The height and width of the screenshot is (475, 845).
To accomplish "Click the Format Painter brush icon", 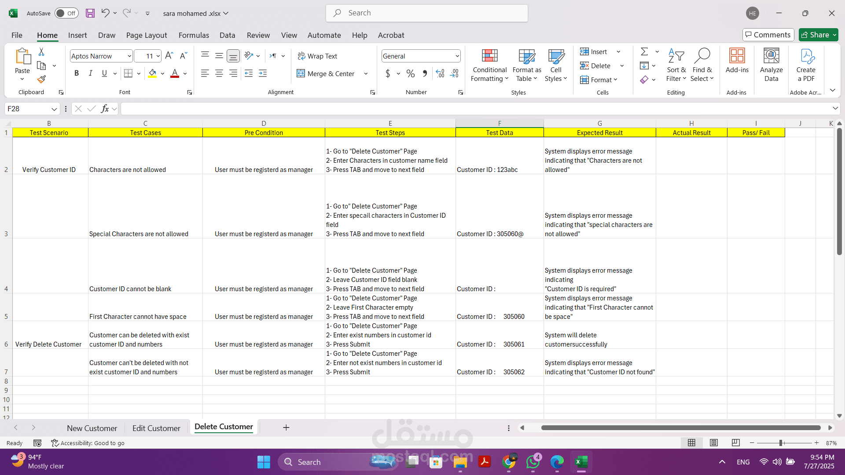I will (x=41, y=79).
